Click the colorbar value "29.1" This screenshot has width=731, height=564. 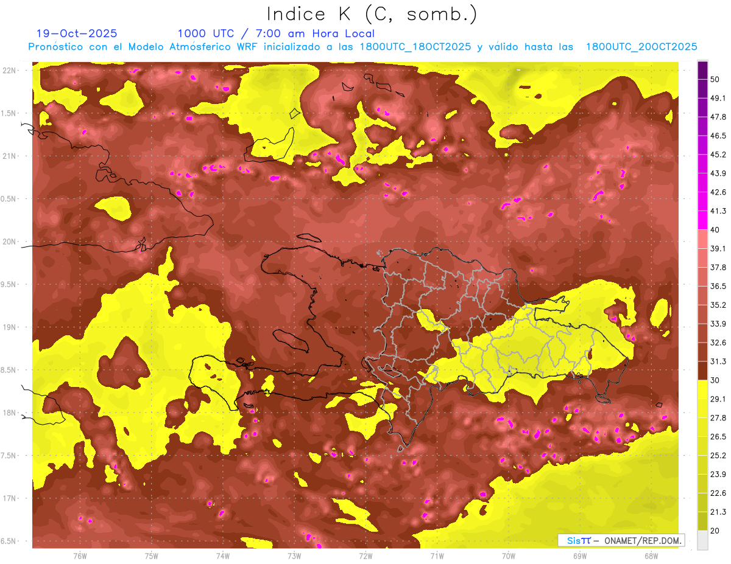719,399
